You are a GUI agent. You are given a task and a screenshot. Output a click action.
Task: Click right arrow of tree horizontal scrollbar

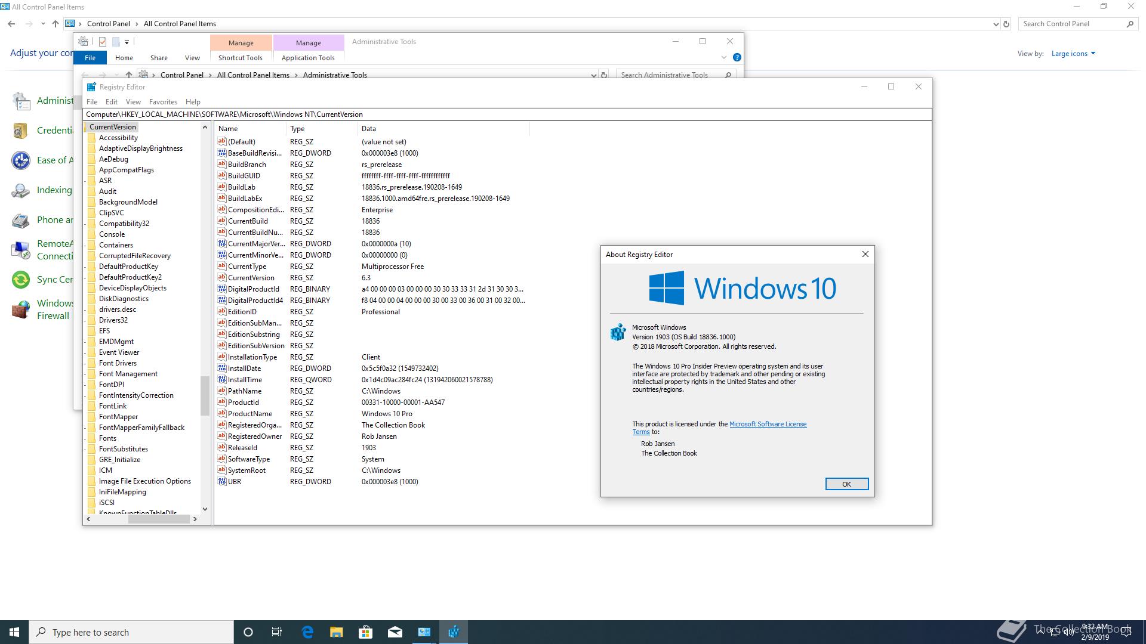(195, 519)
